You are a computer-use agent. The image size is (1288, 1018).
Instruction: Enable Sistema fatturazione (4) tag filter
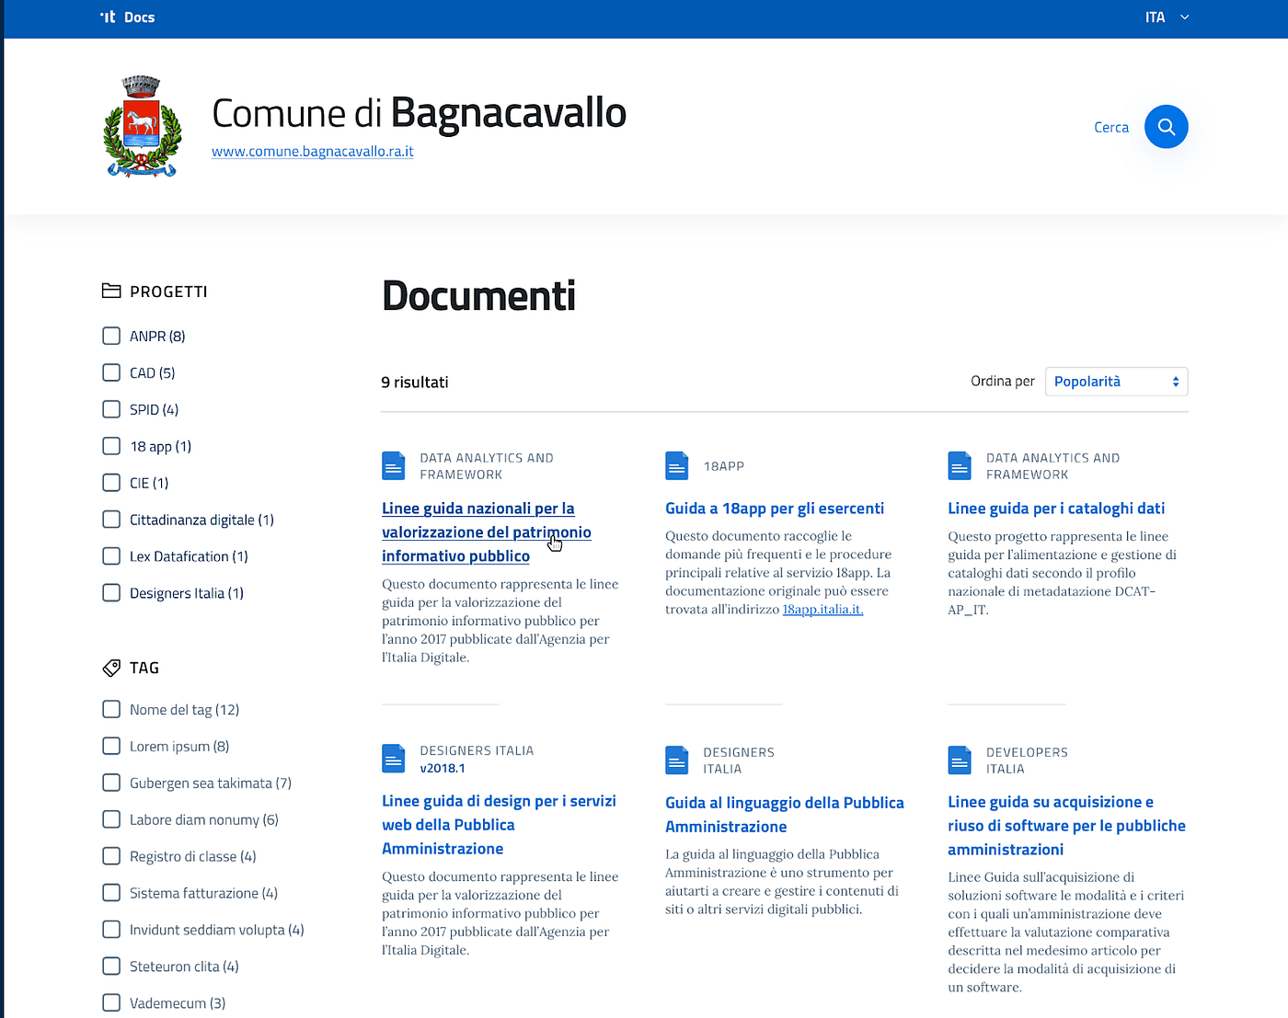[x=111, y=893]
